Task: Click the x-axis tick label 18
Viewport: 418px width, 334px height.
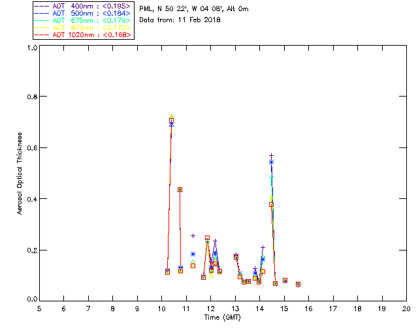Action: 358,309
